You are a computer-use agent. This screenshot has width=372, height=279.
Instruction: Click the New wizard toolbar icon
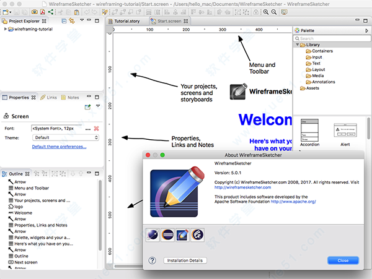(x=6, y=12)
